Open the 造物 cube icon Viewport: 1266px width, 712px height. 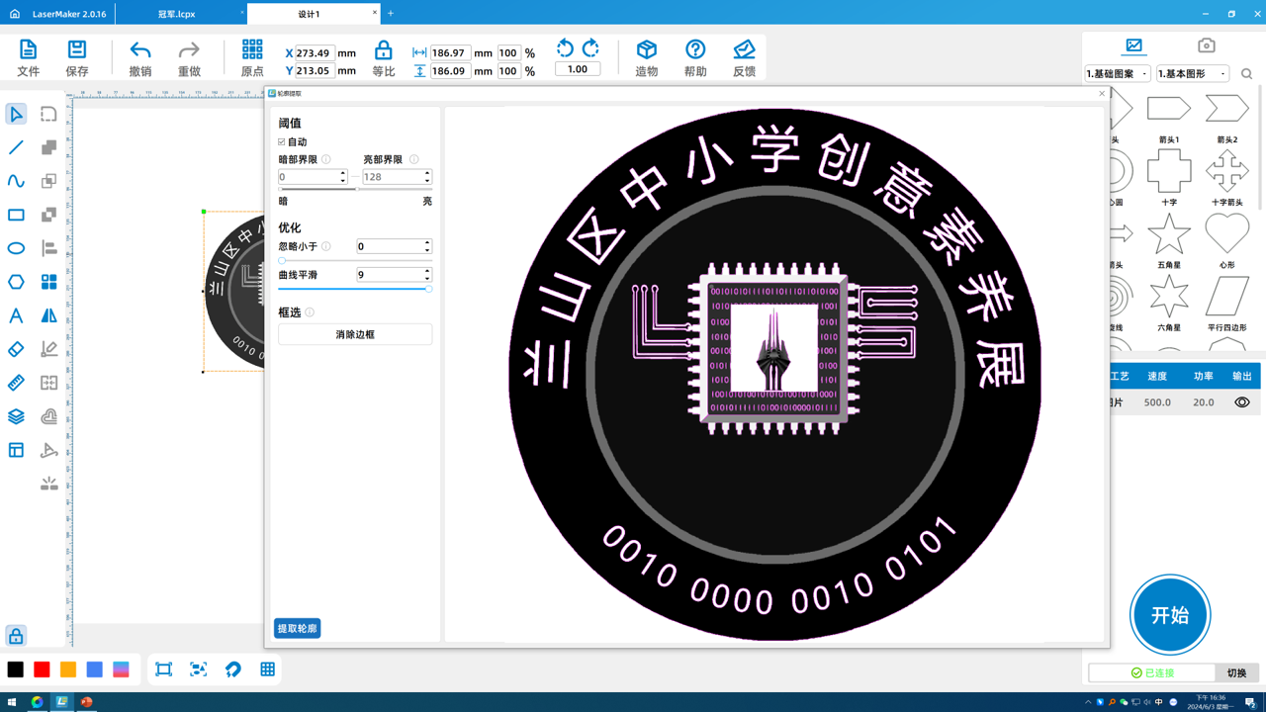click(x=646, y=50)
